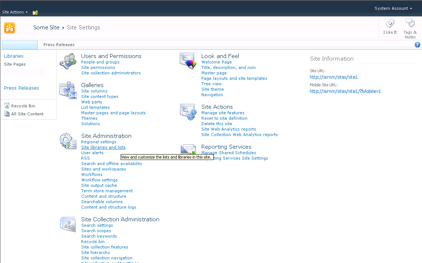Click the Site Collection Administration hierarchy icon
The width and height of the screenshot is (422, 263).
tap(68, 224)
